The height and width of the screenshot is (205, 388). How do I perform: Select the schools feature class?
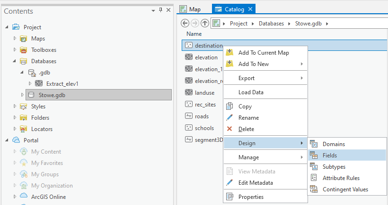[x=204, y=128]
